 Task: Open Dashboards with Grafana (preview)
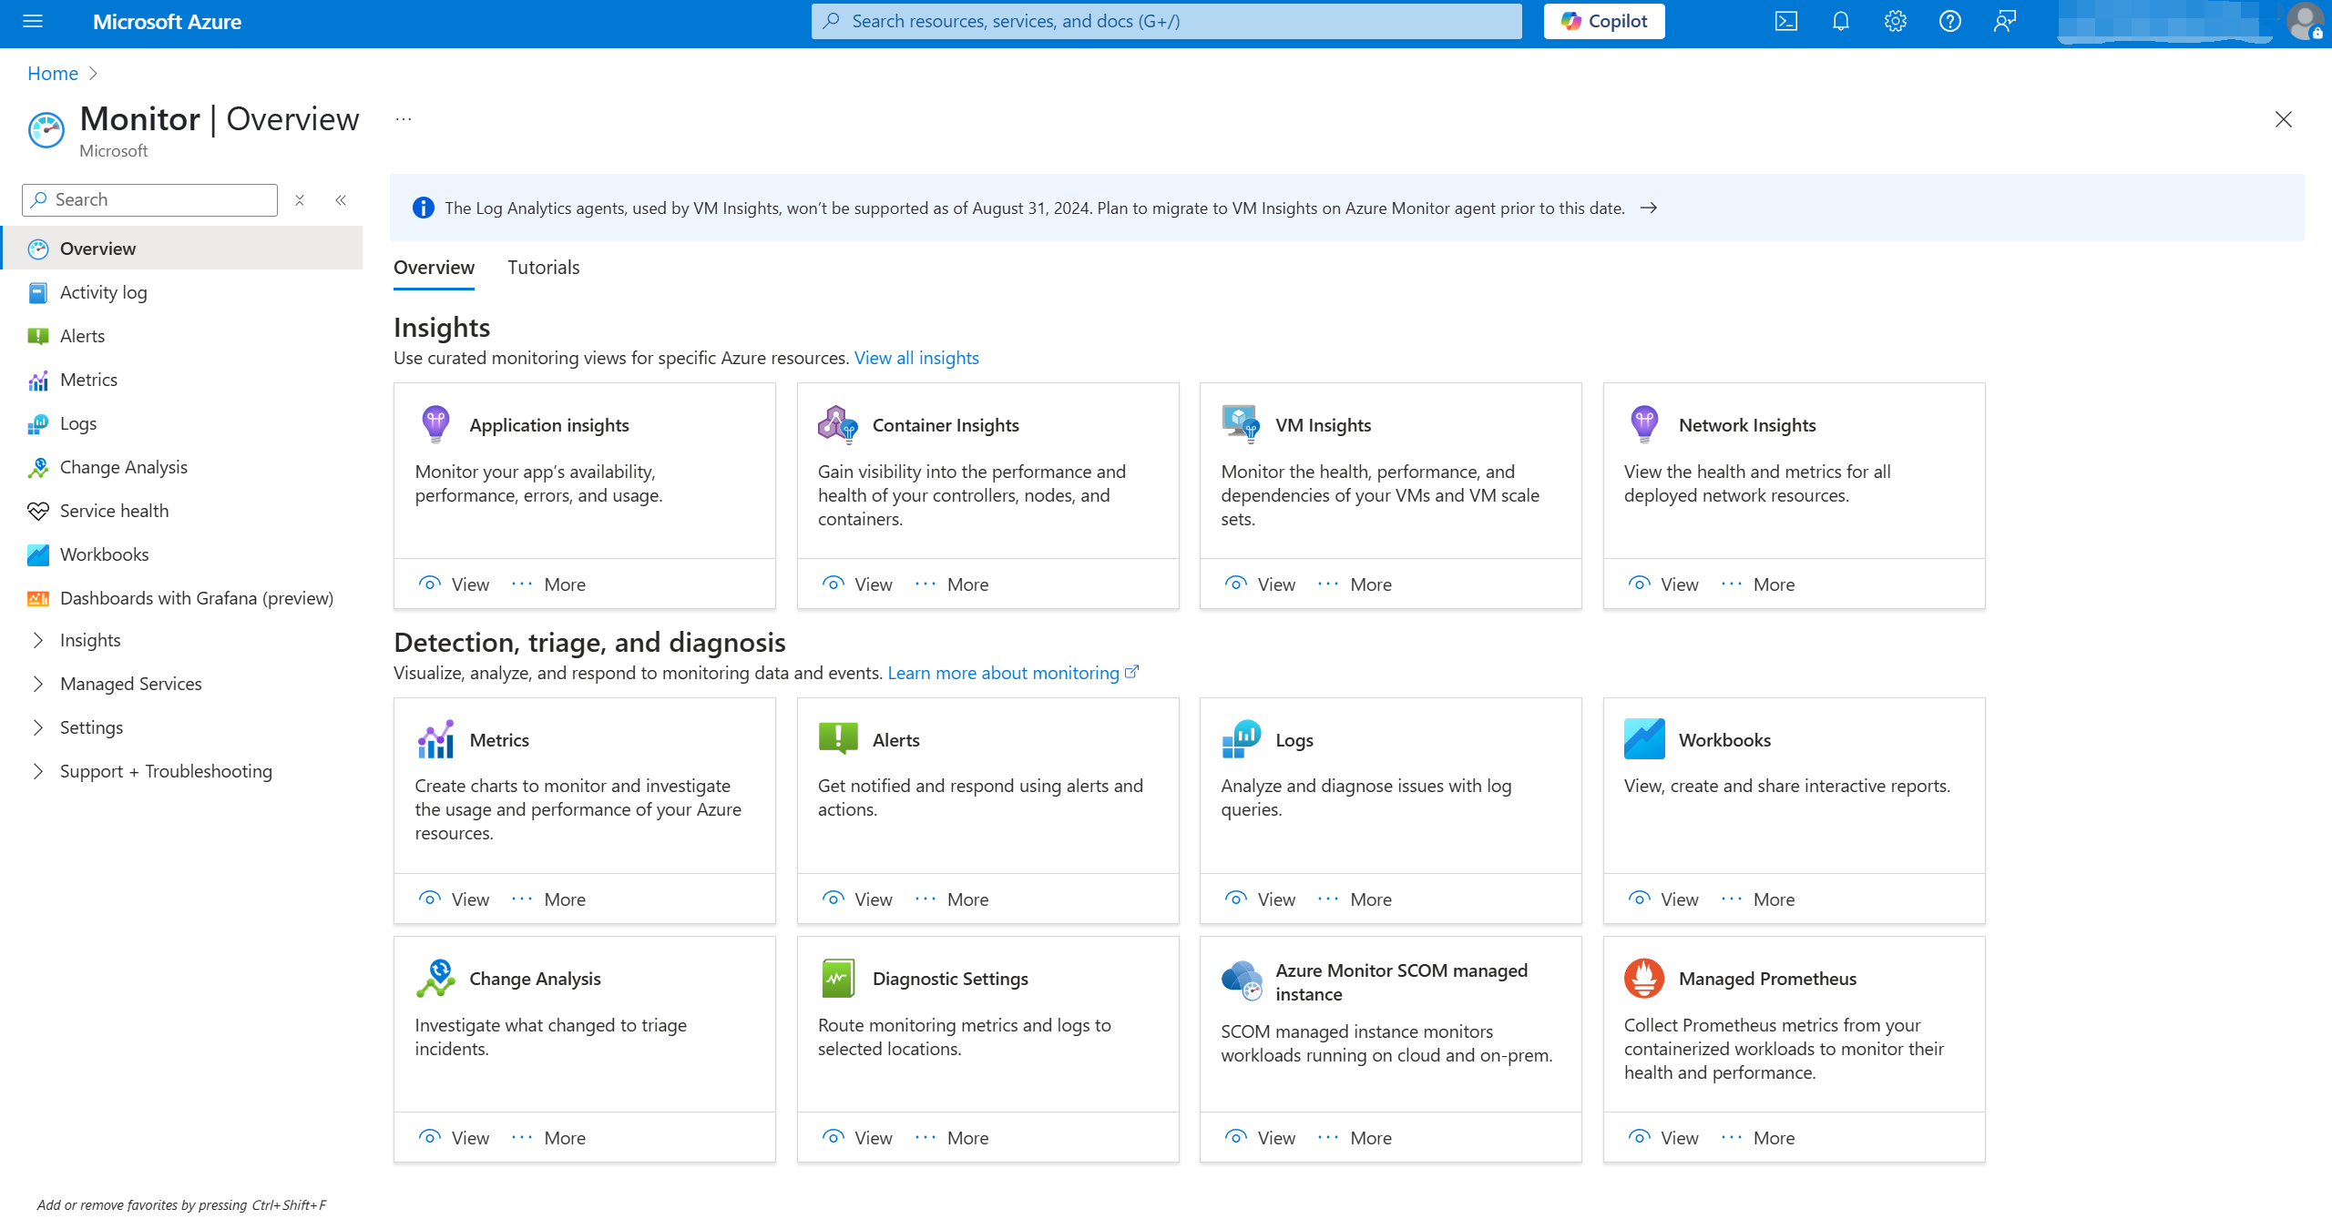tap(182, 598)
